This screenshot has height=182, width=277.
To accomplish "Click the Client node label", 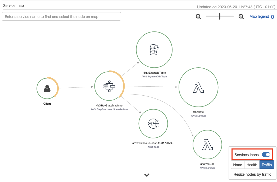I will tap(47, 104).
